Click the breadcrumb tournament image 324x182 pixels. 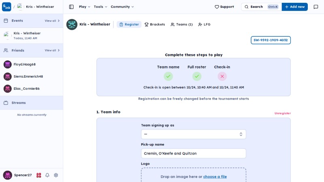(20, 7)
